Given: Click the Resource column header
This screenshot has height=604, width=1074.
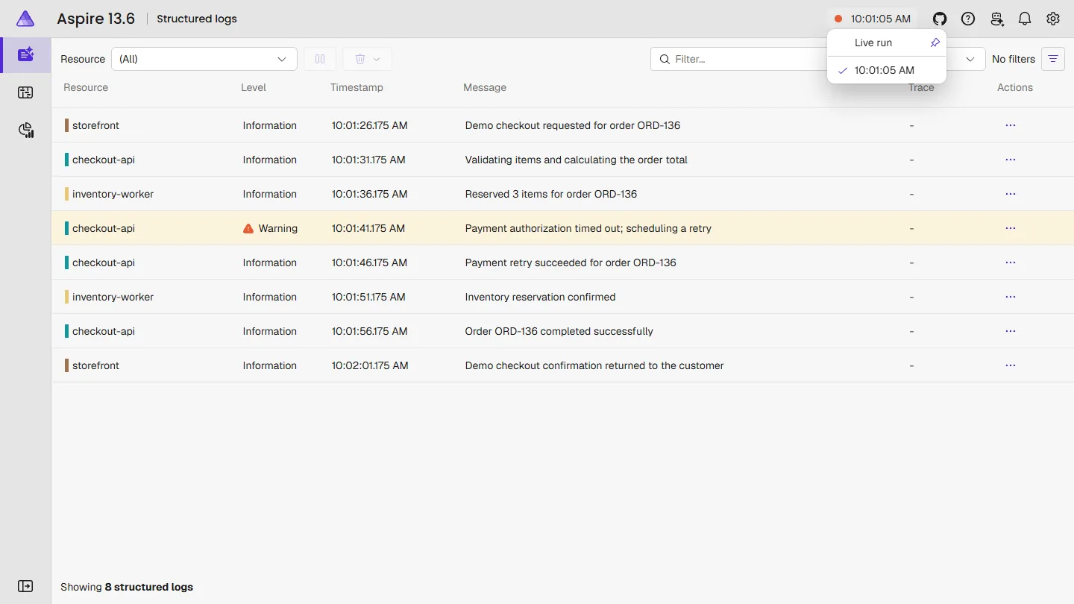Looking at the screenshot, I should click(x=86, y=87).
